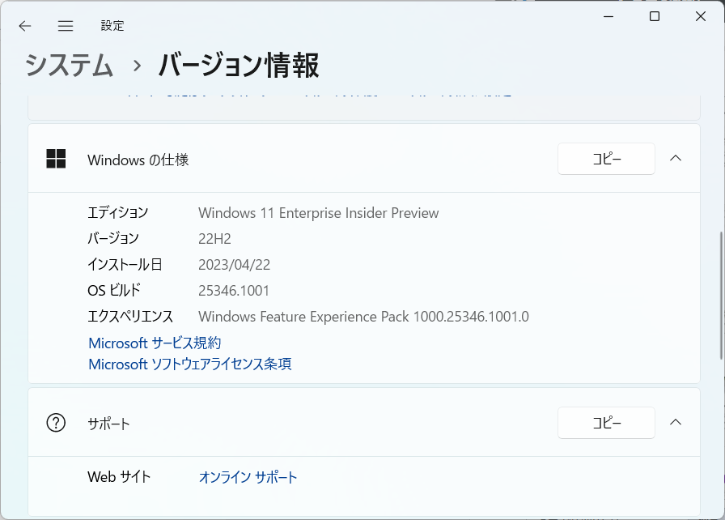
Task: Select the OS ビルド label
Action: click(x=114, y=290)
